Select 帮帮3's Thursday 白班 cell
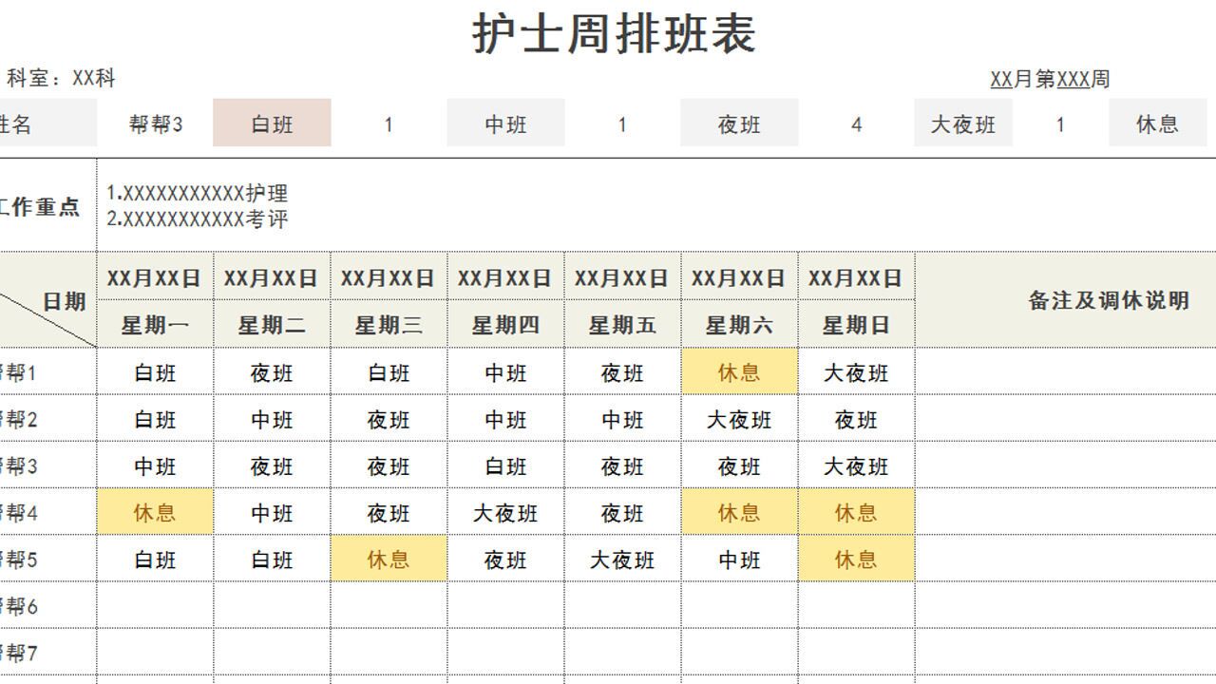This screenshot has width=1216, height=684. 505,465
